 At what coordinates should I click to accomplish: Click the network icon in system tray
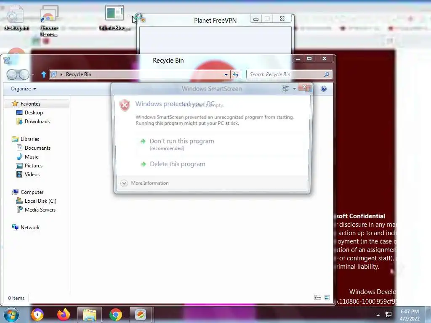[x=388, y=315]
